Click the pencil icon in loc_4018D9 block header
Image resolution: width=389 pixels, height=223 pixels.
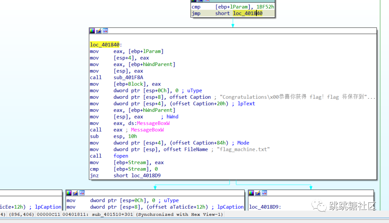258,193
